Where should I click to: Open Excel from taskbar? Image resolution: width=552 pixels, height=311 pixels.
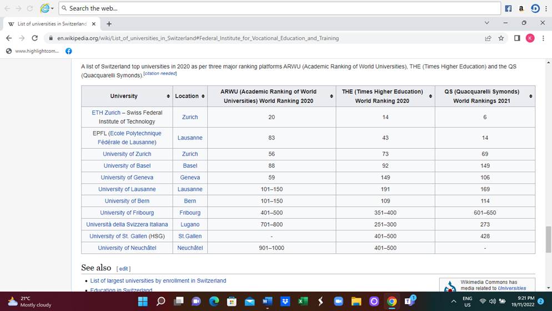(x=303, y=301)
